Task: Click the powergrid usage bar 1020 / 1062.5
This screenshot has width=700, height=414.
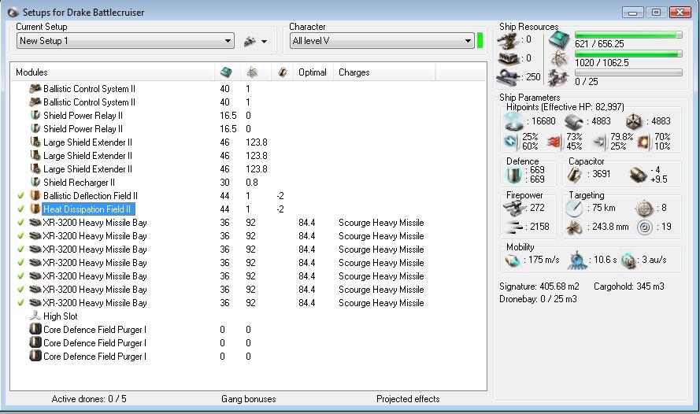Action: [x=628, y=54]
